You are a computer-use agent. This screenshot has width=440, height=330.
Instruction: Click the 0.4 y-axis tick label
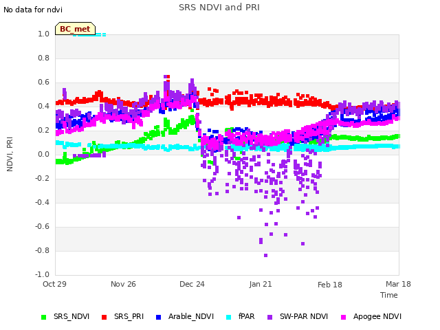pyautogui.click(x=43, y=106)
